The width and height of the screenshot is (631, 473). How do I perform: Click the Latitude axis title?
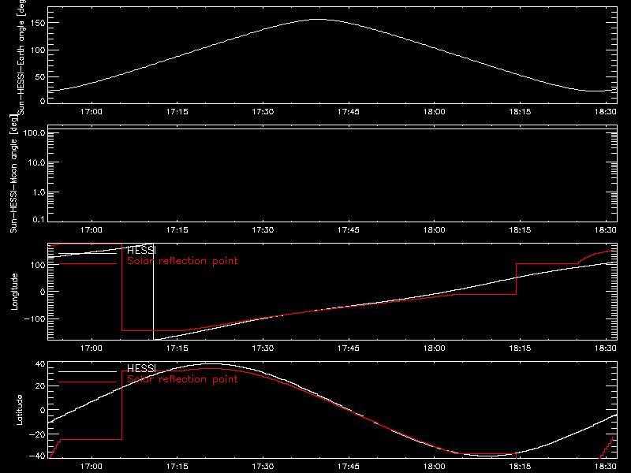[x=19, y=410]
